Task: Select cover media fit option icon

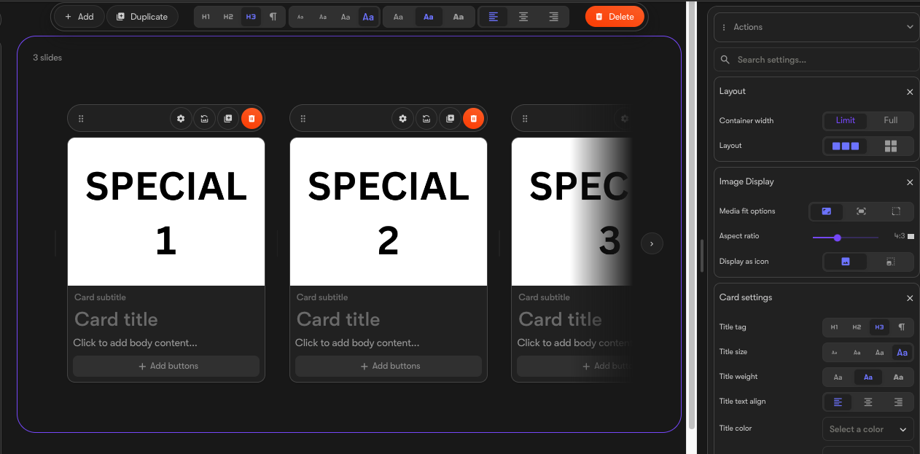Action: (826, 211)
